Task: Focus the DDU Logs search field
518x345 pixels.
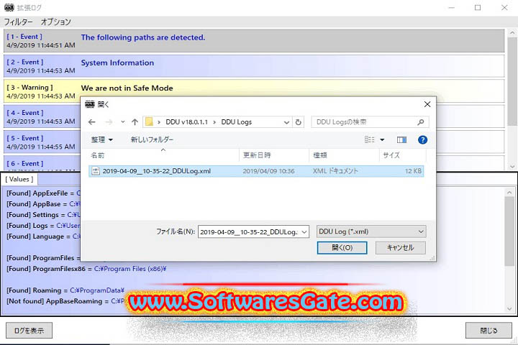Action: (370, 122)
